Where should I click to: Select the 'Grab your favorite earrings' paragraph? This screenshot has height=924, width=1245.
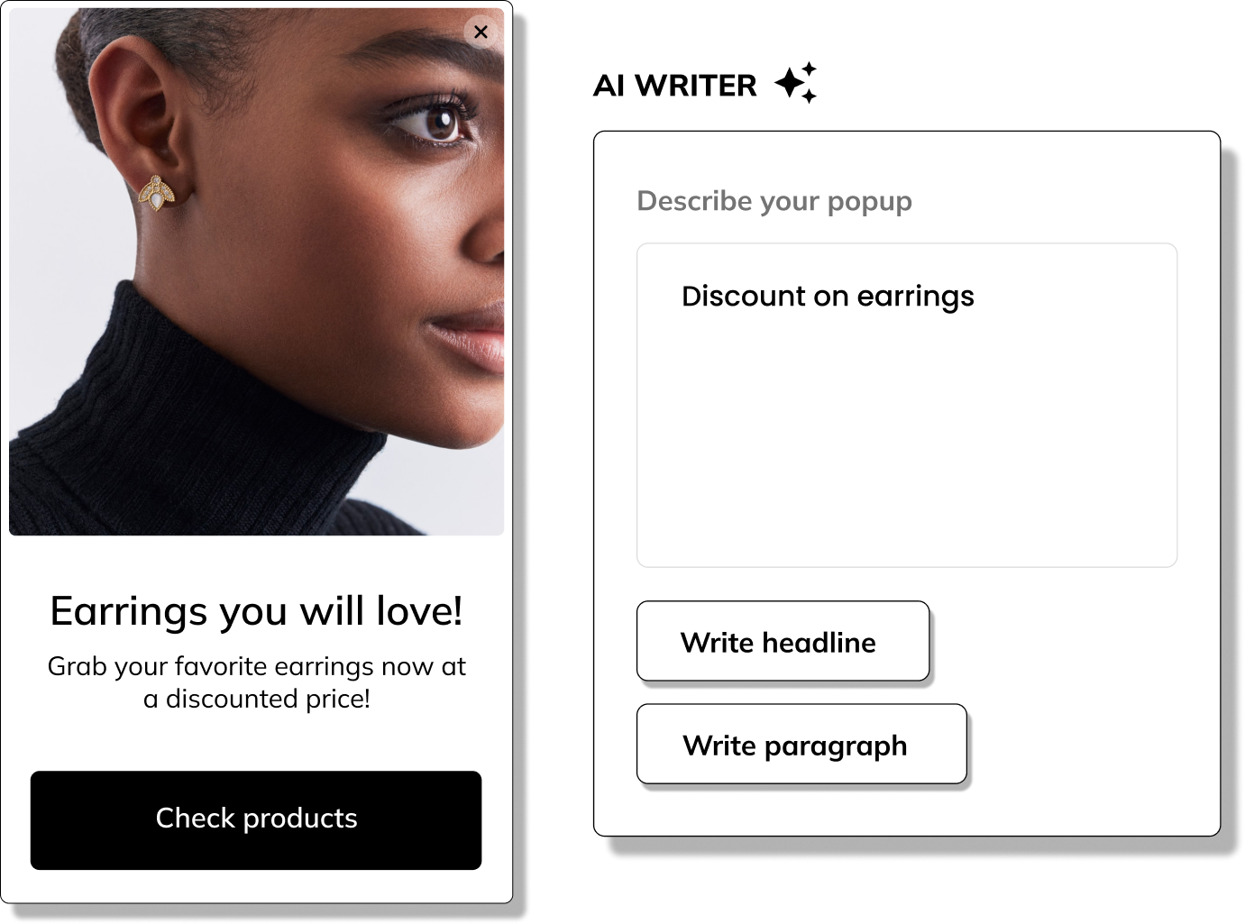pos(256,682)
